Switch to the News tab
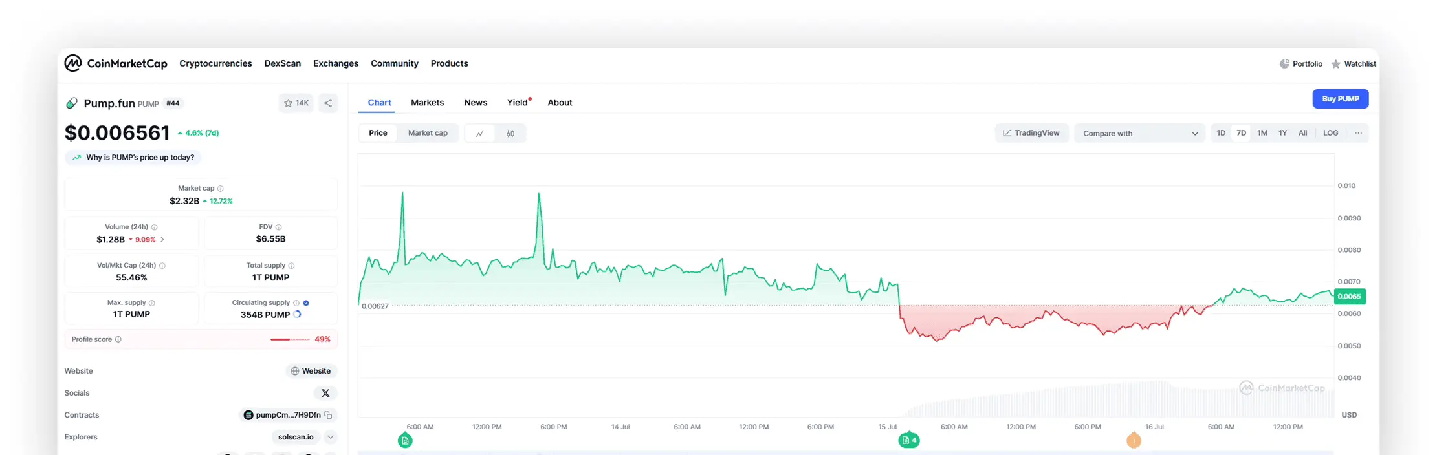The width and height of the screenshot is (1437, 455). [x=476, y=103]
